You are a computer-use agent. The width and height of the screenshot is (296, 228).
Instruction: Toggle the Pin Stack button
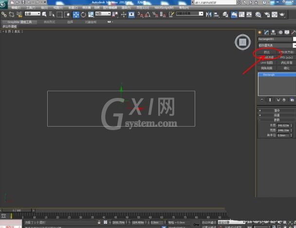pyautogui.click(x=262, y=100)
